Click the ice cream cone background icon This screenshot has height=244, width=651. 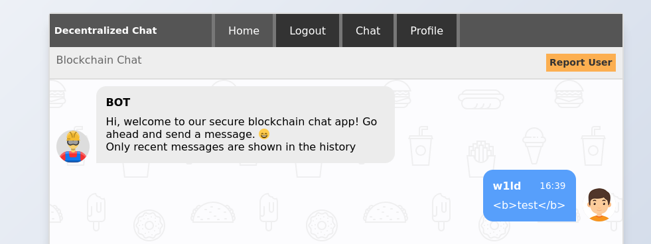(x=534, y=145)
